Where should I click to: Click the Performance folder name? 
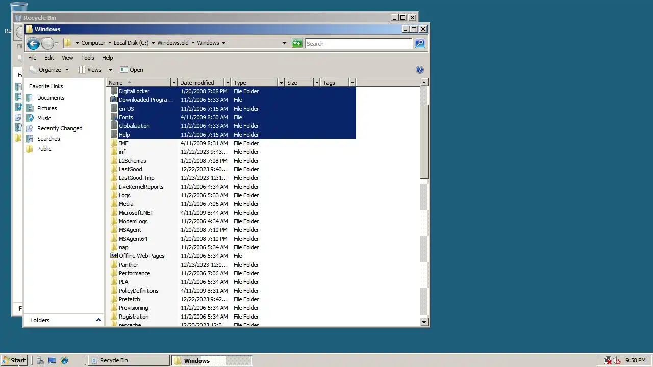click(x=135, y=273)
